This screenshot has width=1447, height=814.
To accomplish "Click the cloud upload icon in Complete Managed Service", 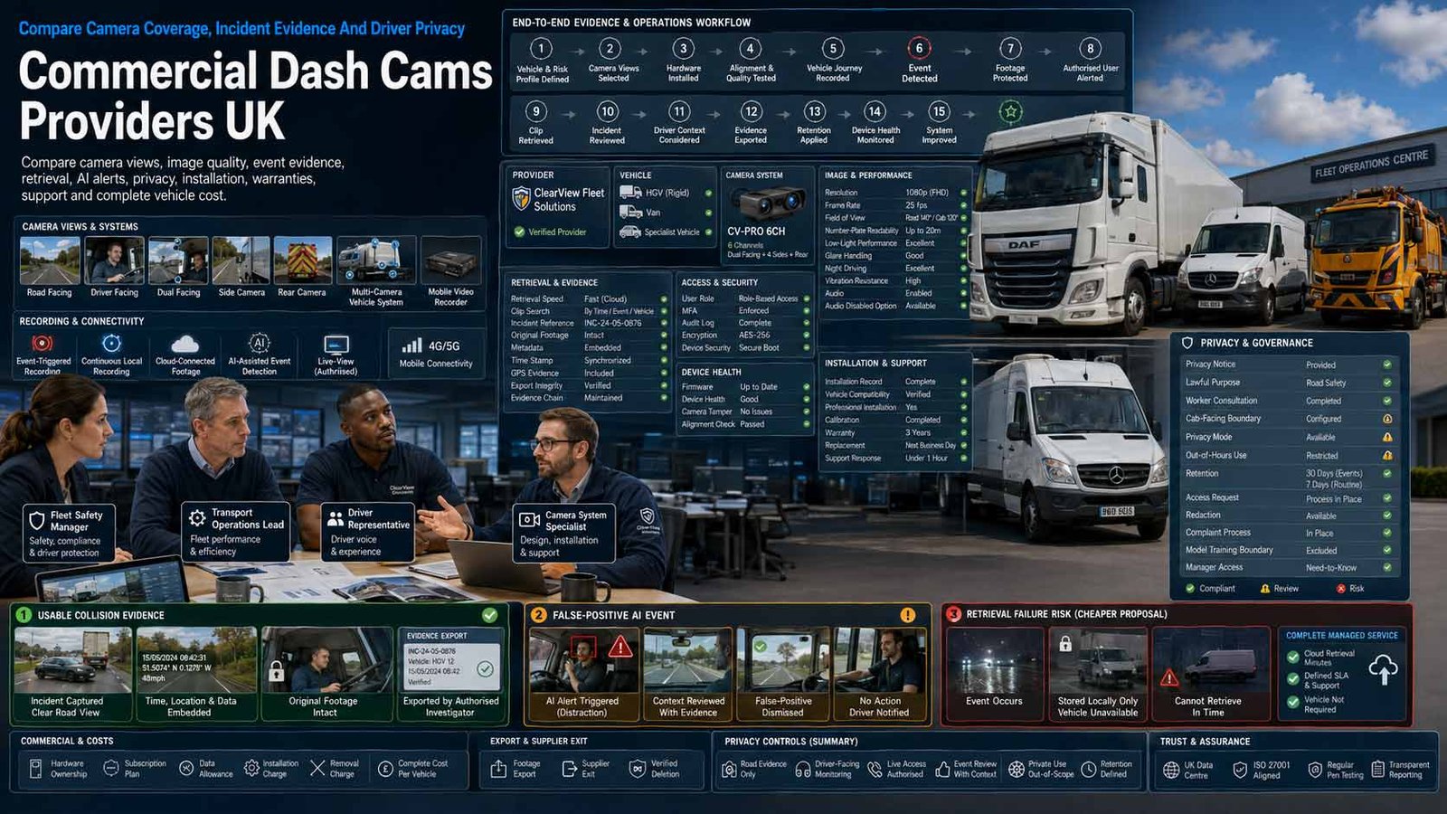I will click(x=1384, y=670).
